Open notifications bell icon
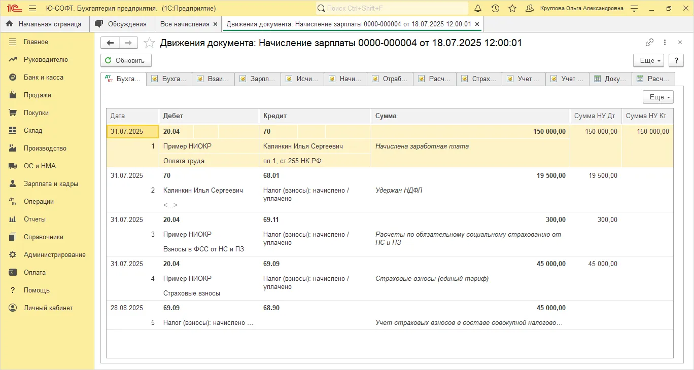The image size is (694, 370). coord(478,9)
